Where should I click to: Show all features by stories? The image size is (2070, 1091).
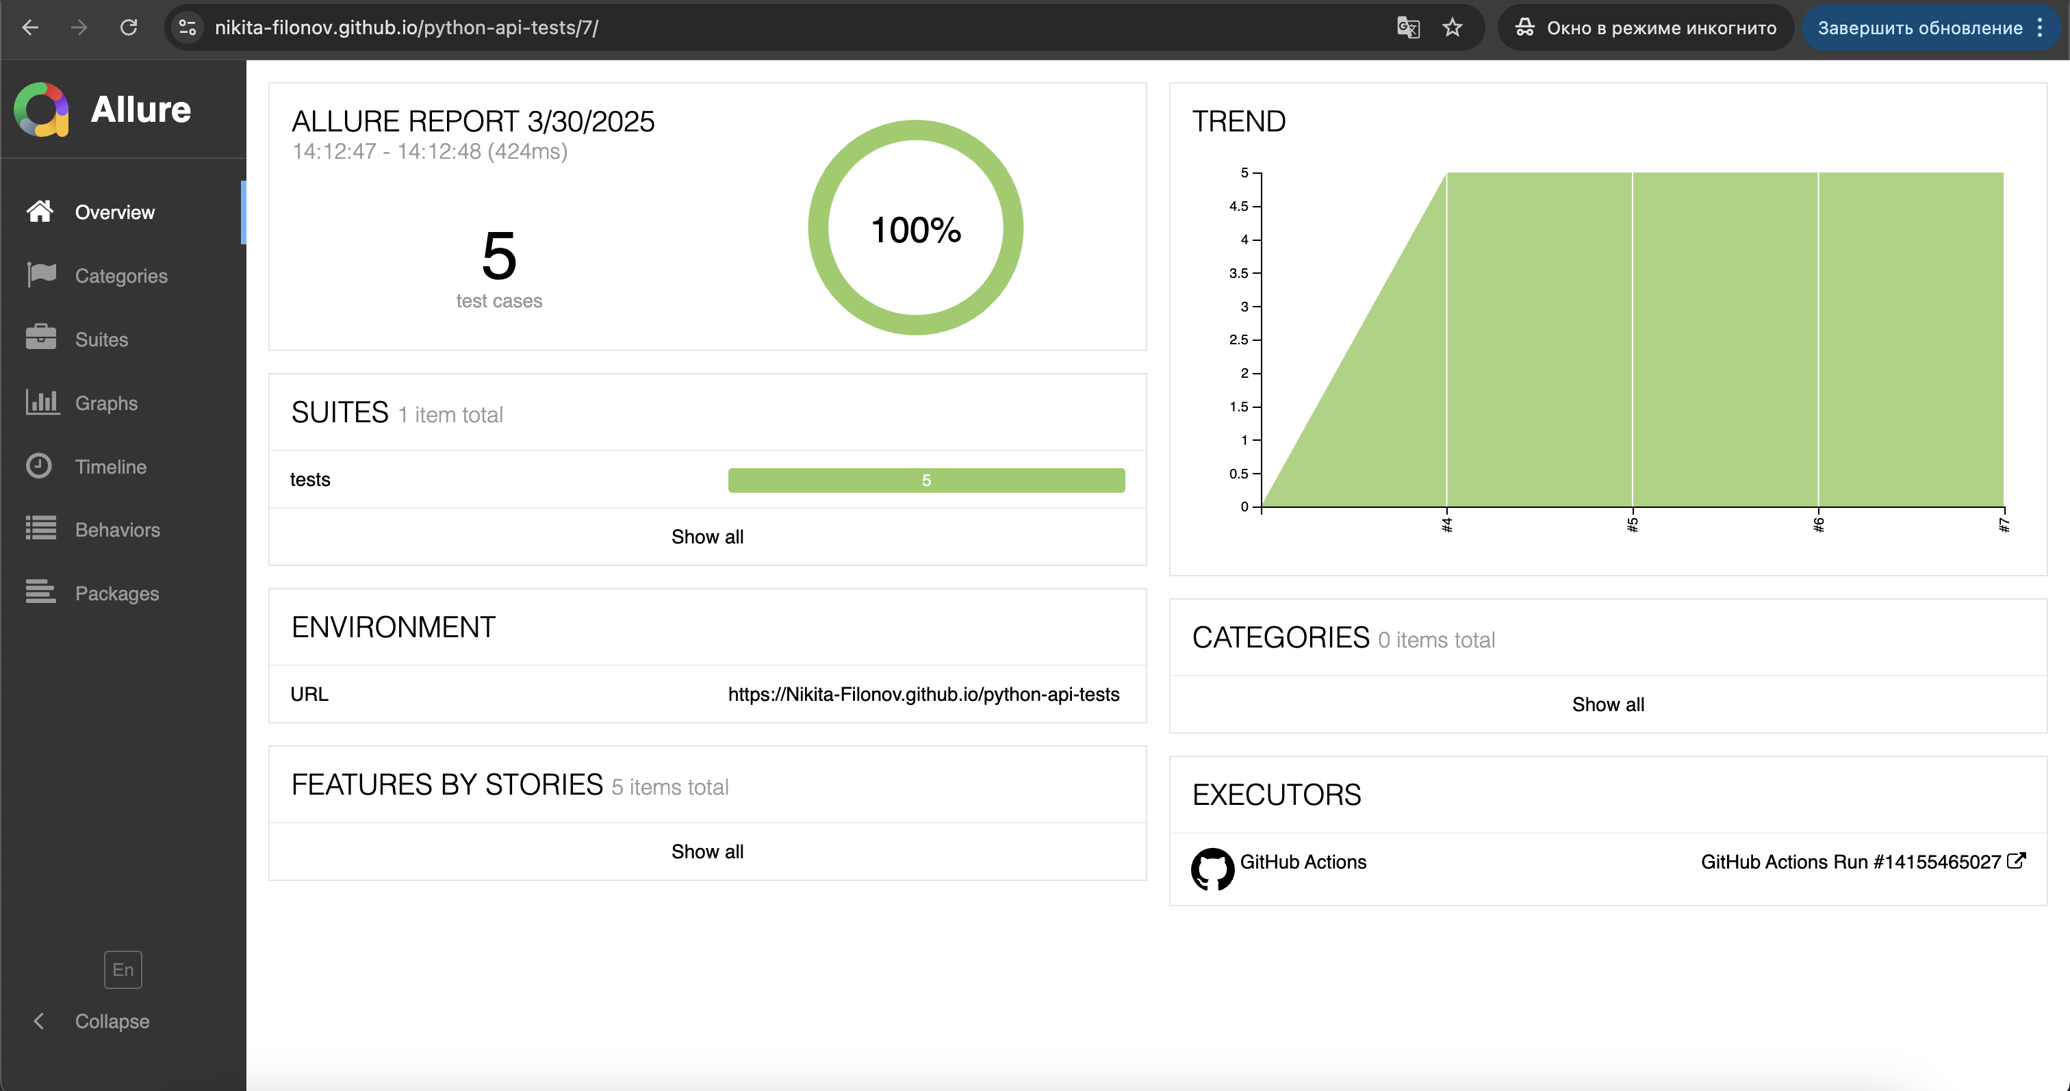707,851
